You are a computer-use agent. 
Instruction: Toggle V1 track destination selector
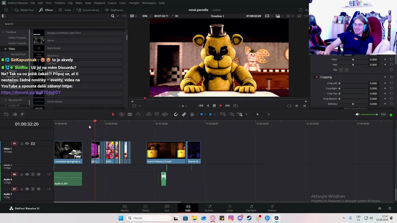[x=14, y=144]
